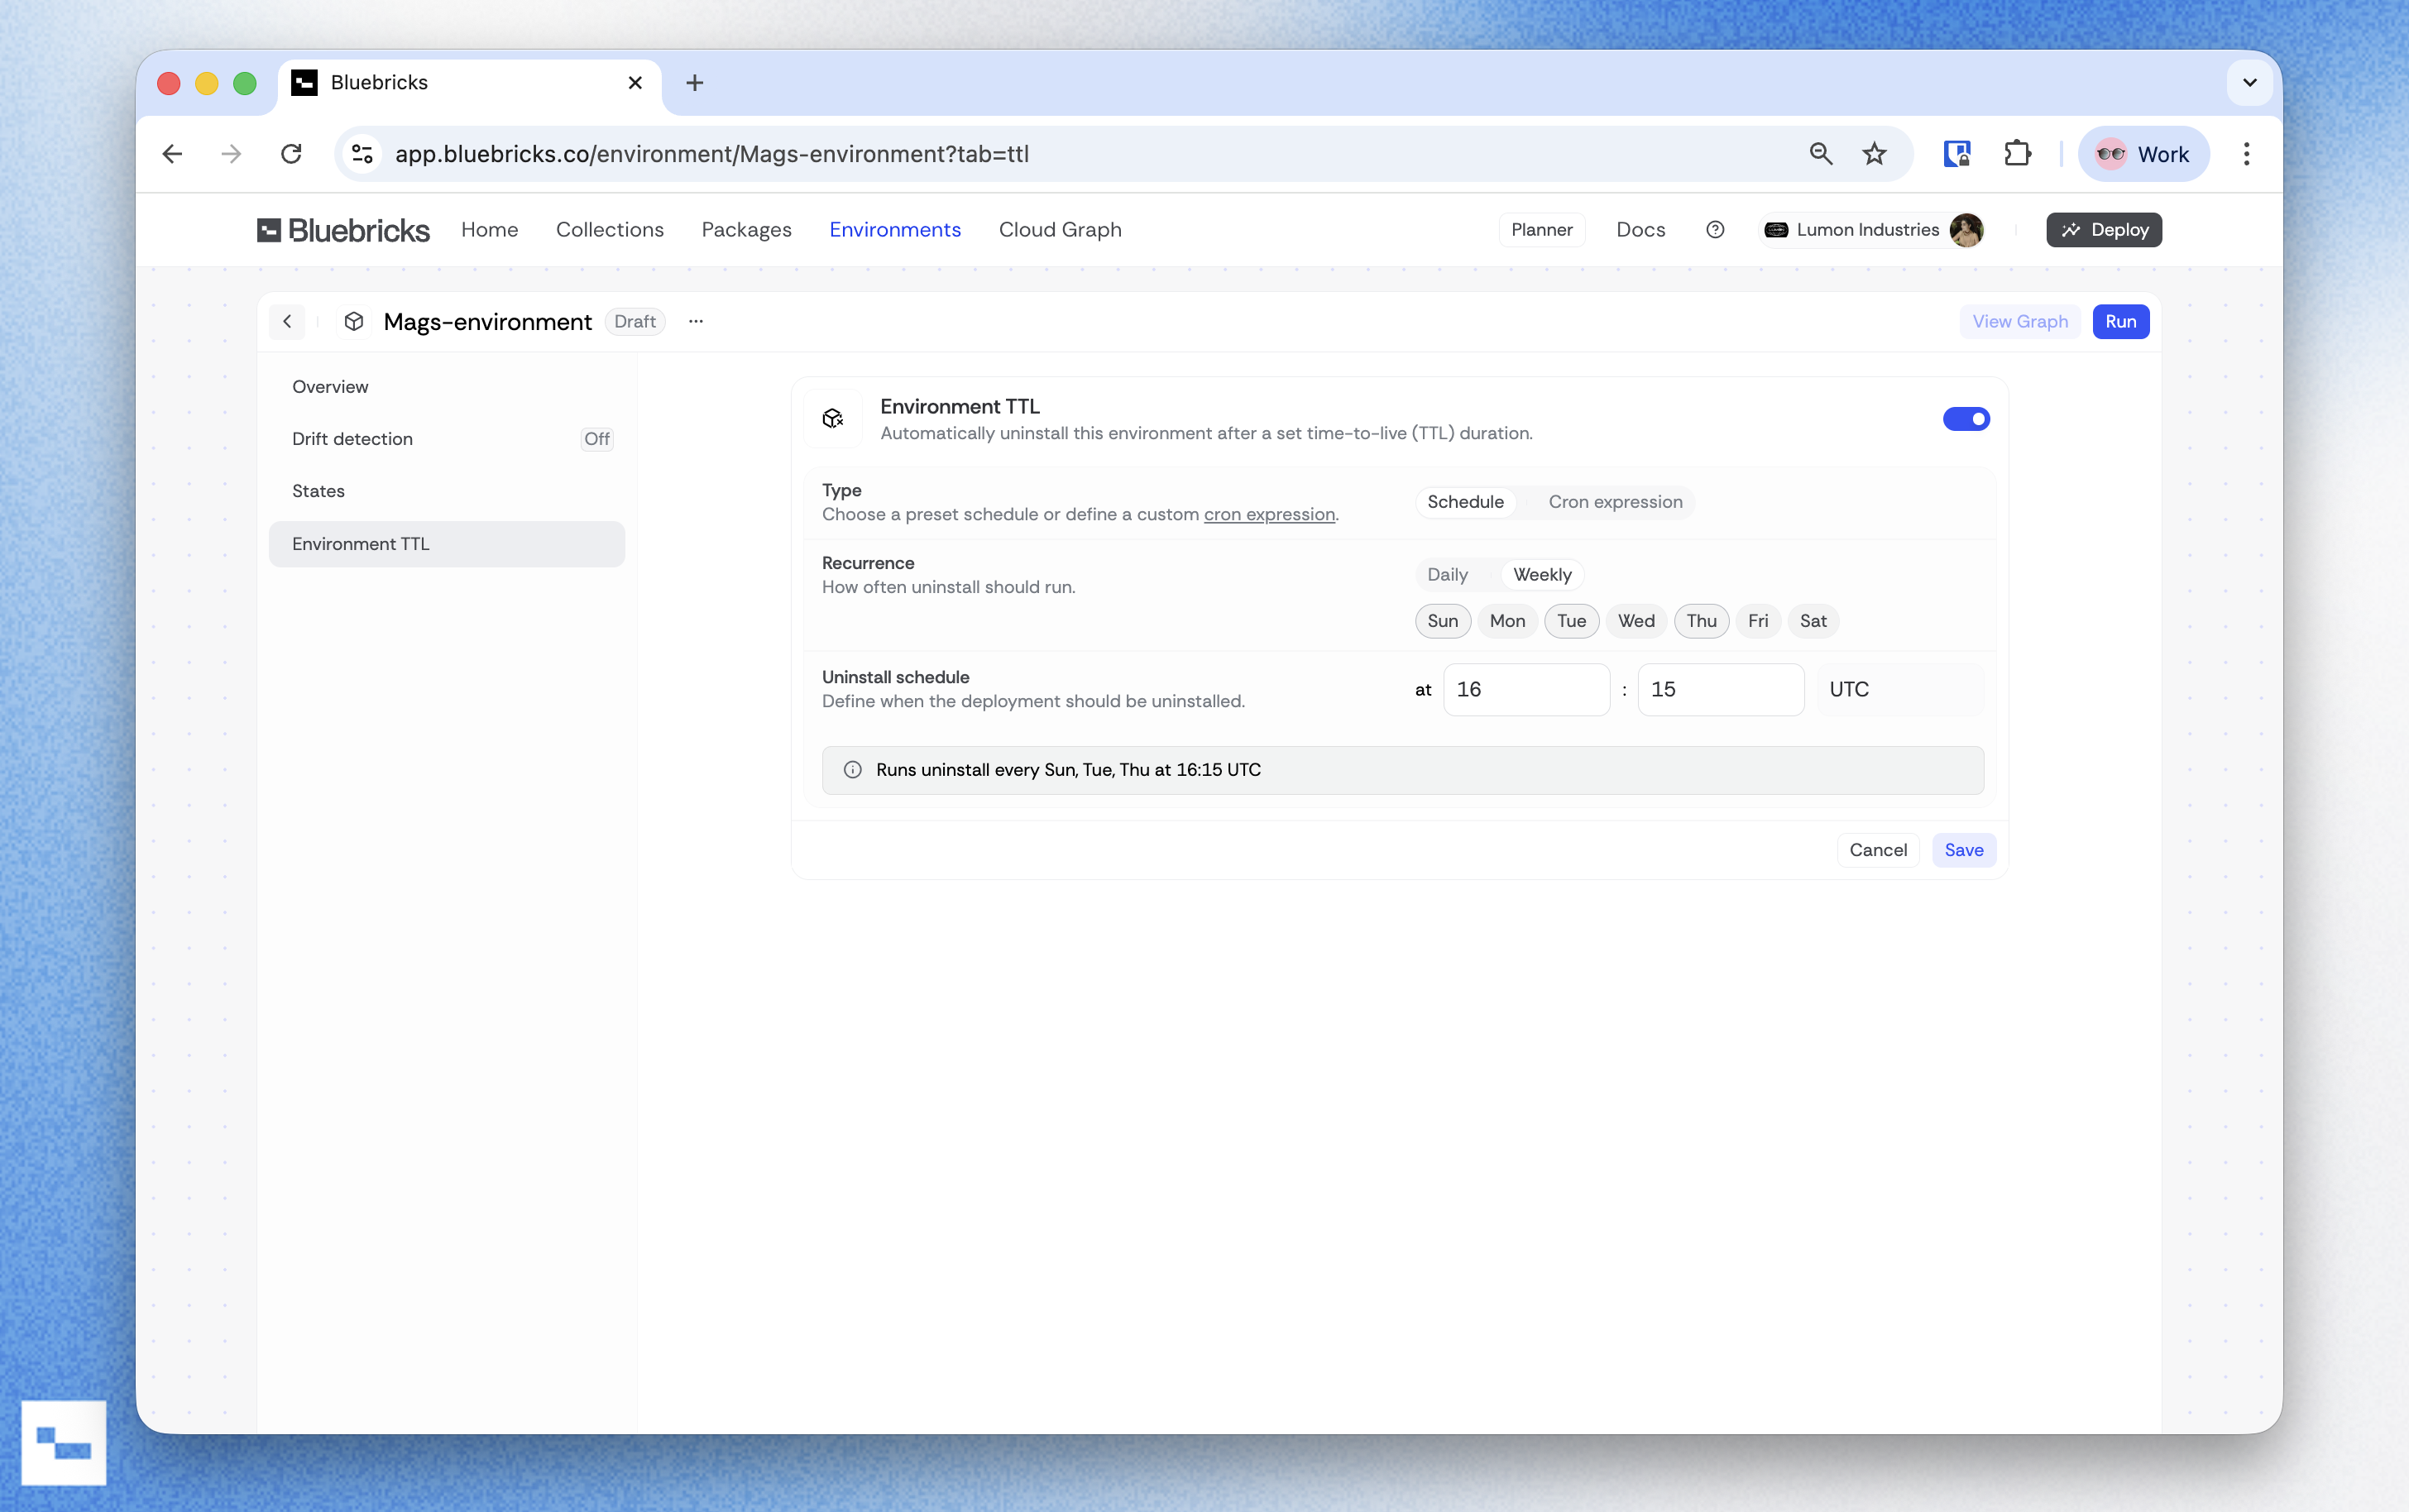Select Daily recurrence option
The height and width of the screenshot is (1512, 2409).
click(x=1447, y=575)
